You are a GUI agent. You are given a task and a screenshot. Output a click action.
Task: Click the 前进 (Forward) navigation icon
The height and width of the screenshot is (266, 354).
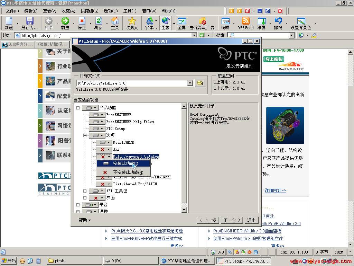coord(65,23)
